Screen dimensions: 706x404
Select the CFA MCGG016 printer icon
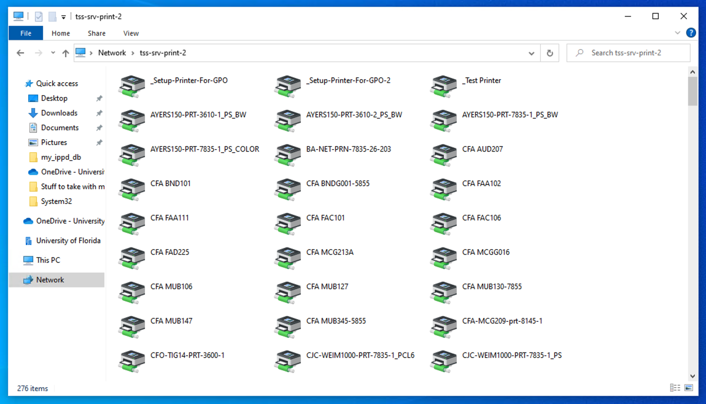443,258
